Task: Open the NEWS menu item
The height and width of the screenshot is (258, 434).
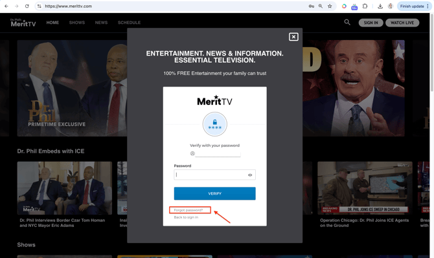Action: 101,23
